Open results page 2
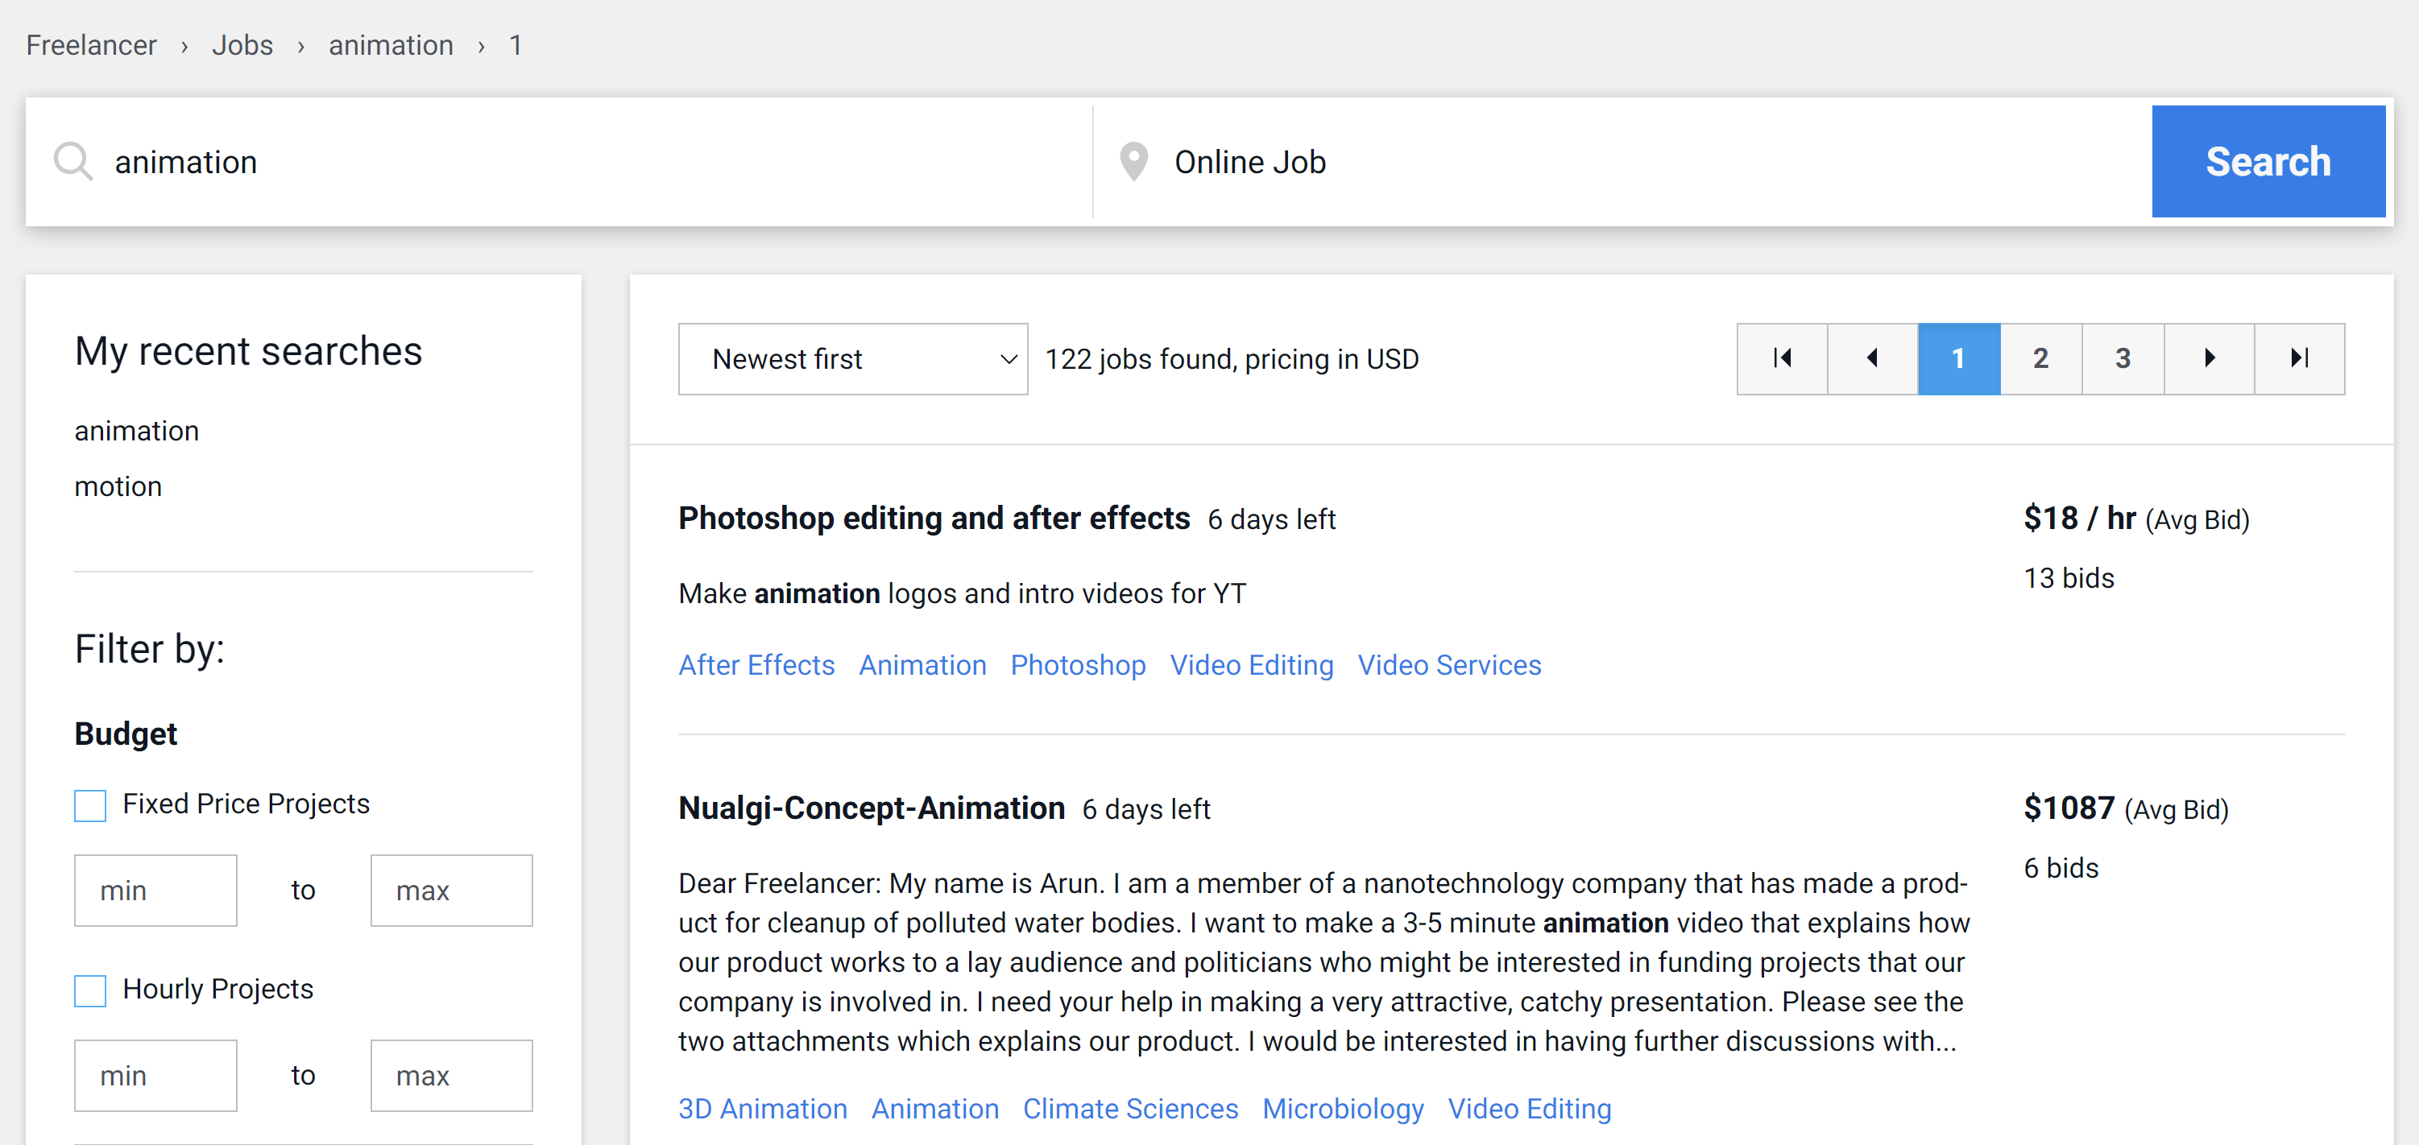 coord(2040,358)
